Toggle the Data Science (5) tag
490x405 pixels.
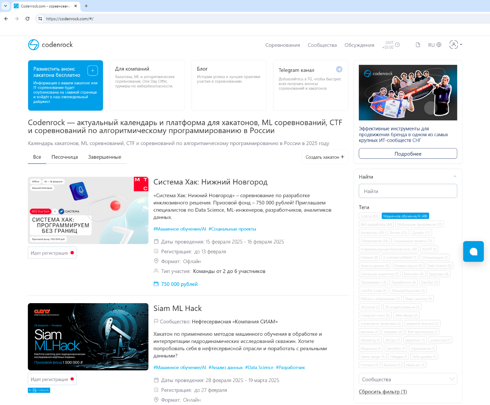coord(439,266)
